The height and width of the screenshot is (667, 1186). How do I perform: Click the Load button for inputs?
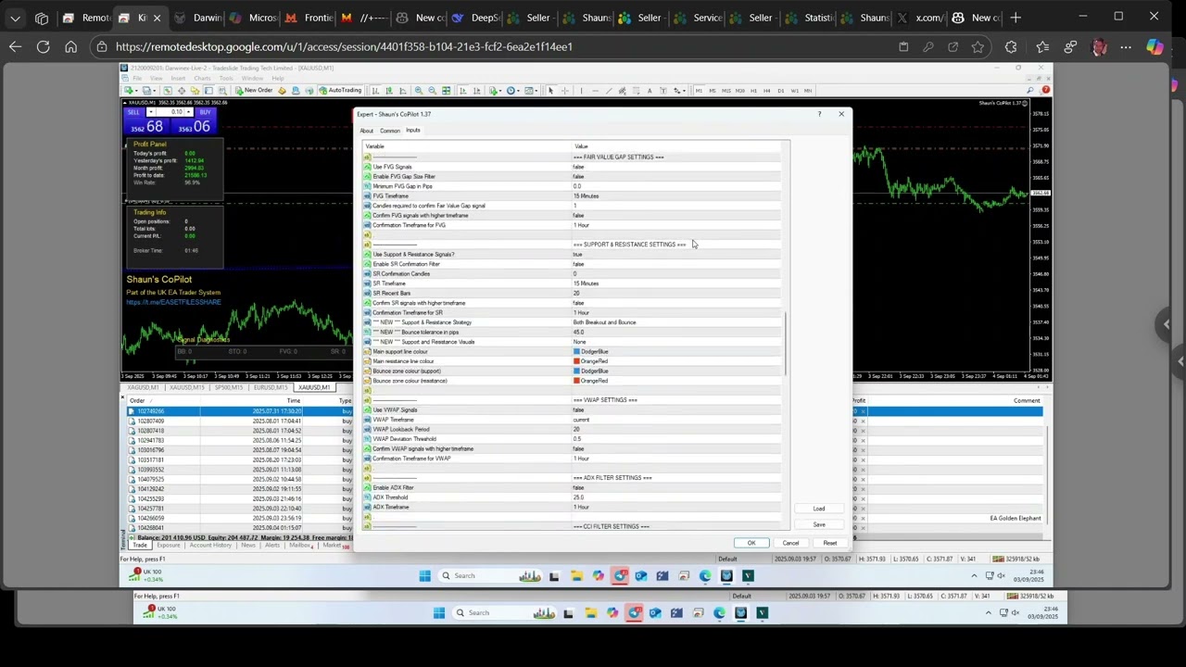[x=819, y=509]
